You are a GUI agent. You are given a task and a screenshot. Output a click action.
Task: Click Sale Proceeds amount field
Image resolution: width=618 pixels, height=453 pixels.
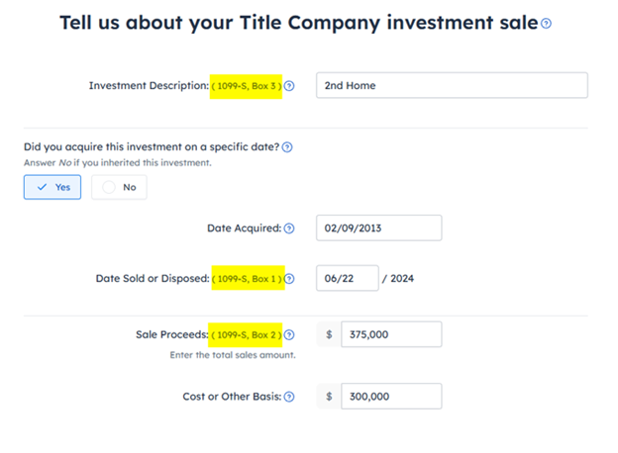pyautogui.click(x=391, y=334)
